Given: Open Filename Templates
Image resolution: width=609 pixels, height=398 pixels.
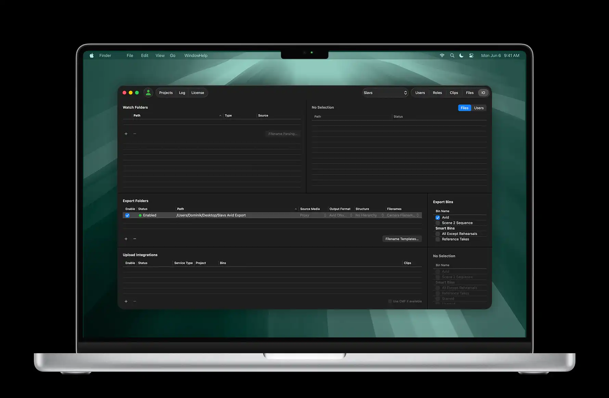Looking at the screenshot, I should click(402, 239).
